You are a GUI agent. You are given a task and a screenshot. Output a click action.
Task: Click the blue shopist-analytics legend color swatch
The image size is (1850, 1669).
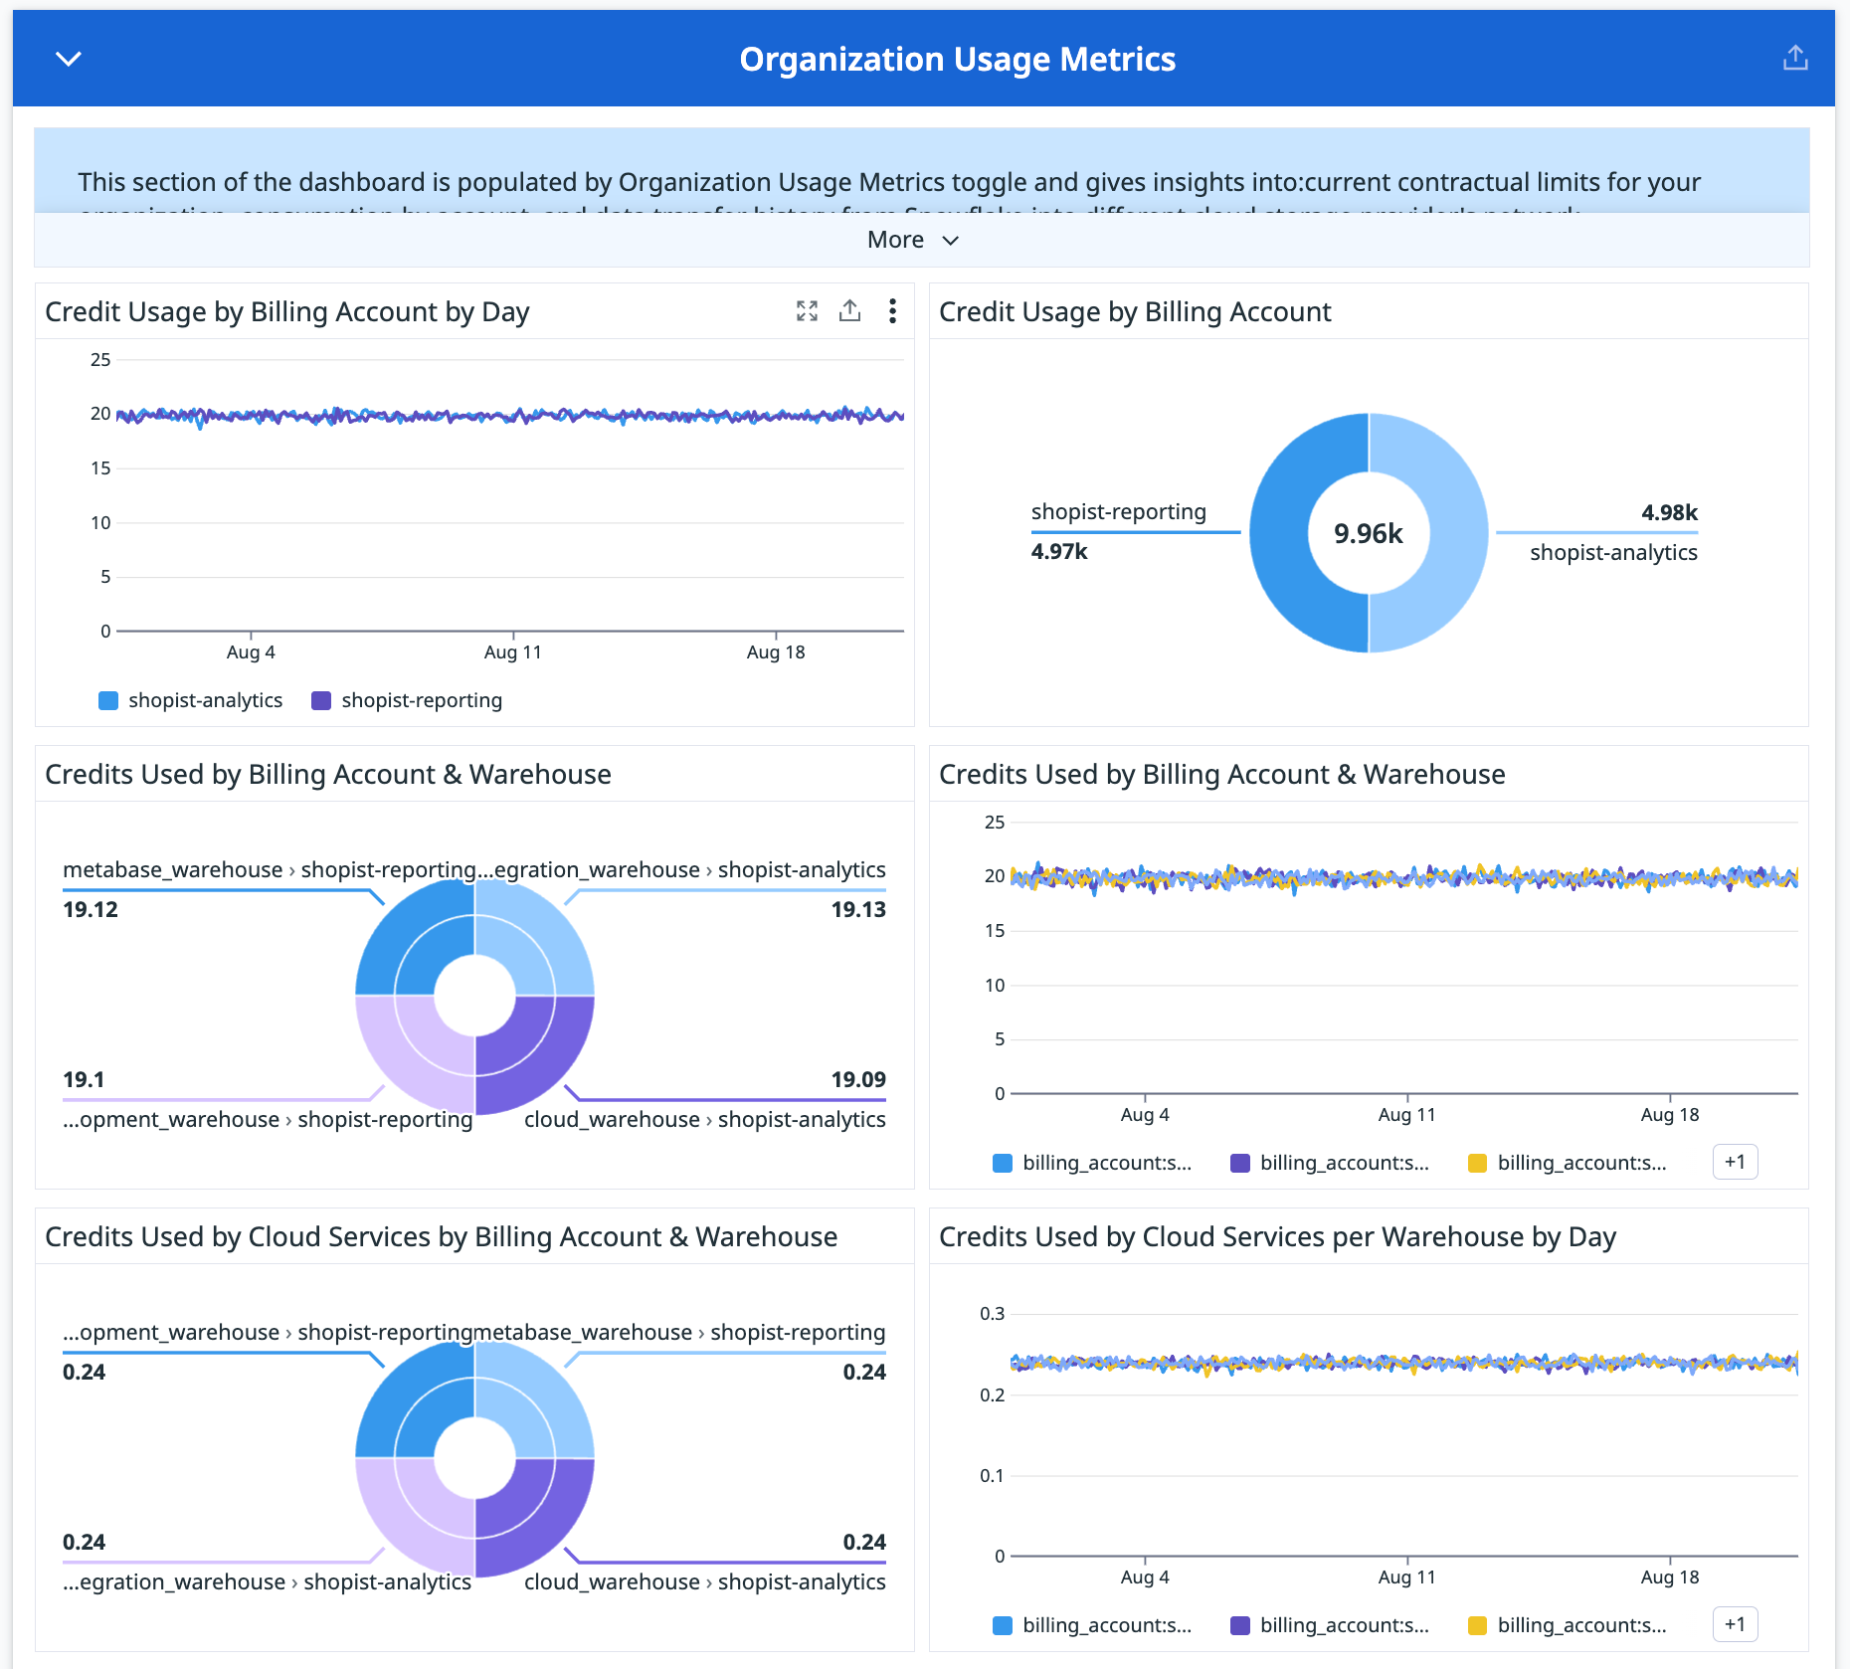tap(107, 699)
